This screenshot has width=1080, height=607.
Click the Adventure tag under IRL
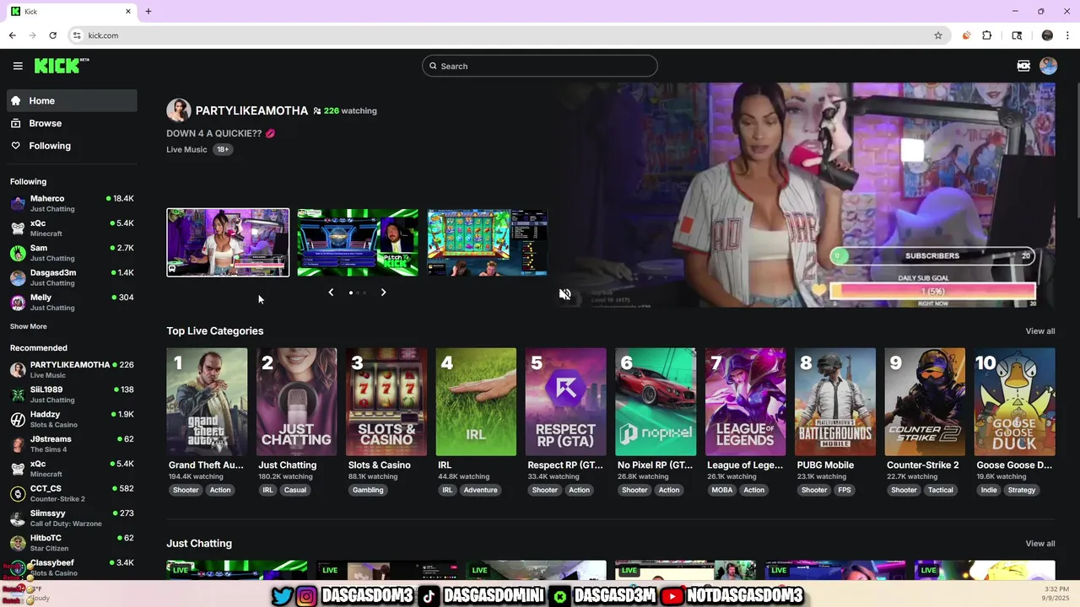pos(481,490)
